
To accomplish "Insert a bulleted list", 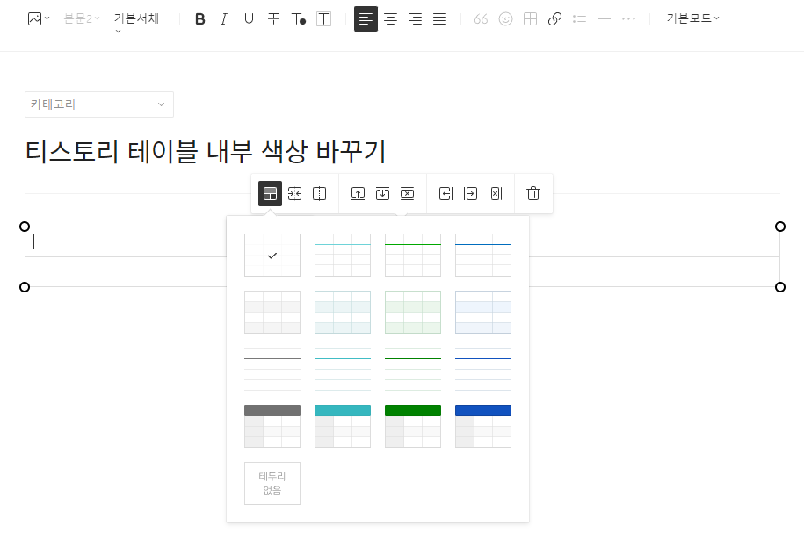I will (x=579, y=19).
